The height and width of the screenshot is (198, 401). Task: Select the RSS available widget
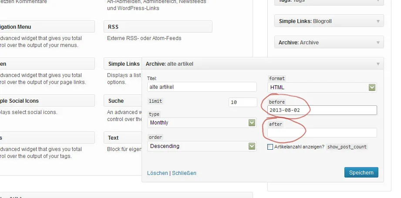158,27
